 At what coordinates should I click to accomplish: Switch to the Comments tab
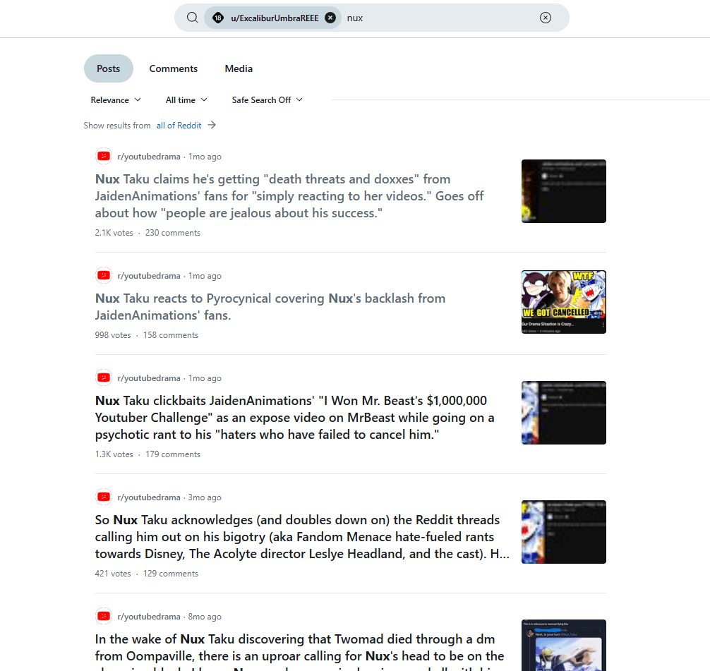point(174,68)
